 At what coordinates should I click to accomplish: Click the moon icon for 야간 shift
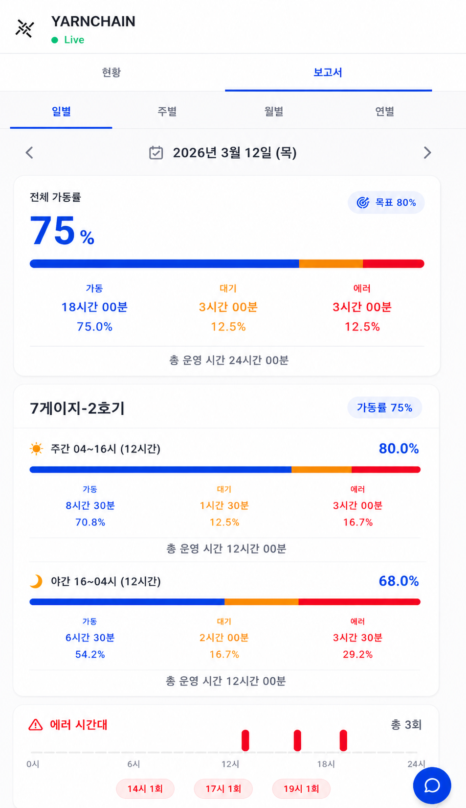[x=36, y=581]
